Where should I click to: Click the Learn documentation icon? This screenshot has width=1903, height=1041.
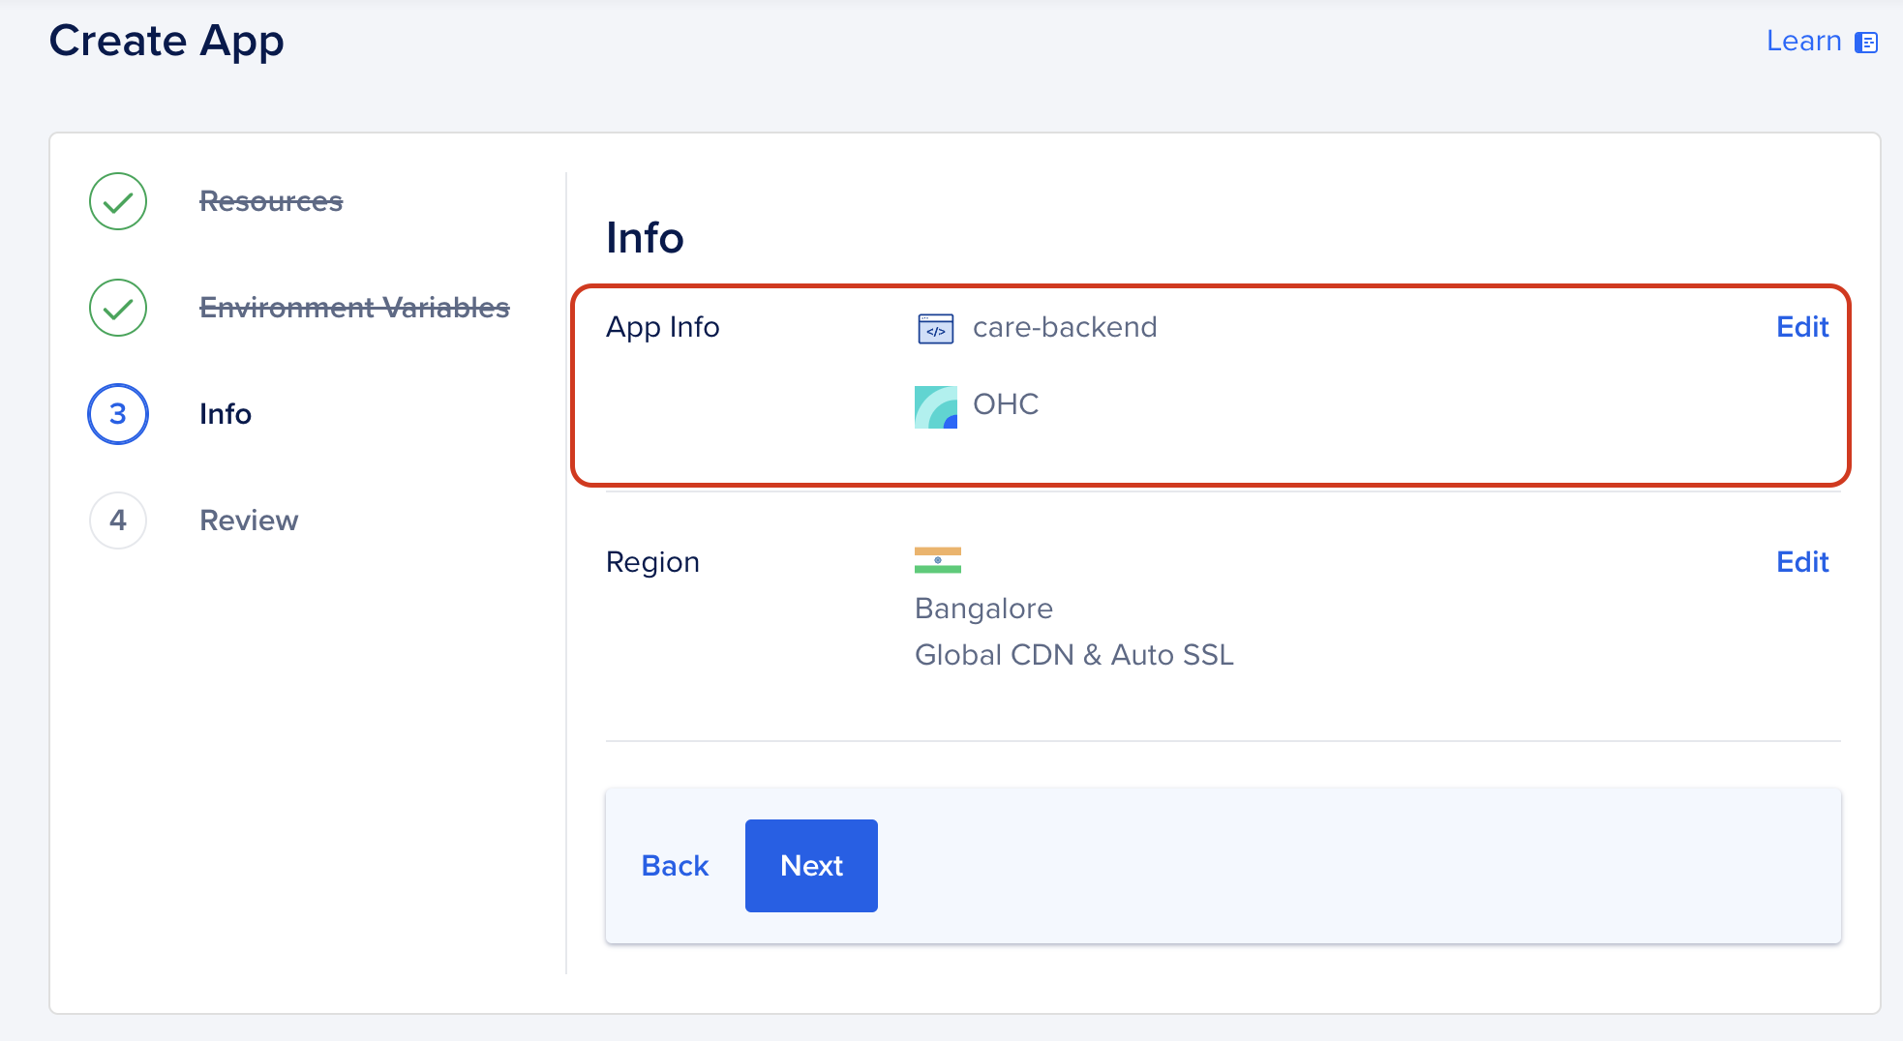coord(1865,43)
